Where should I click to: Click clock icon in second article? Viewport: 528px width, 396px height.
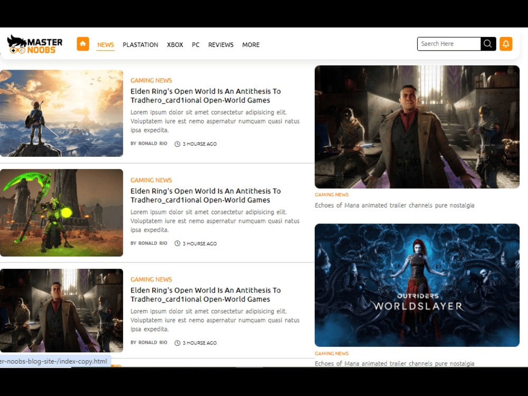coord(177,243)
